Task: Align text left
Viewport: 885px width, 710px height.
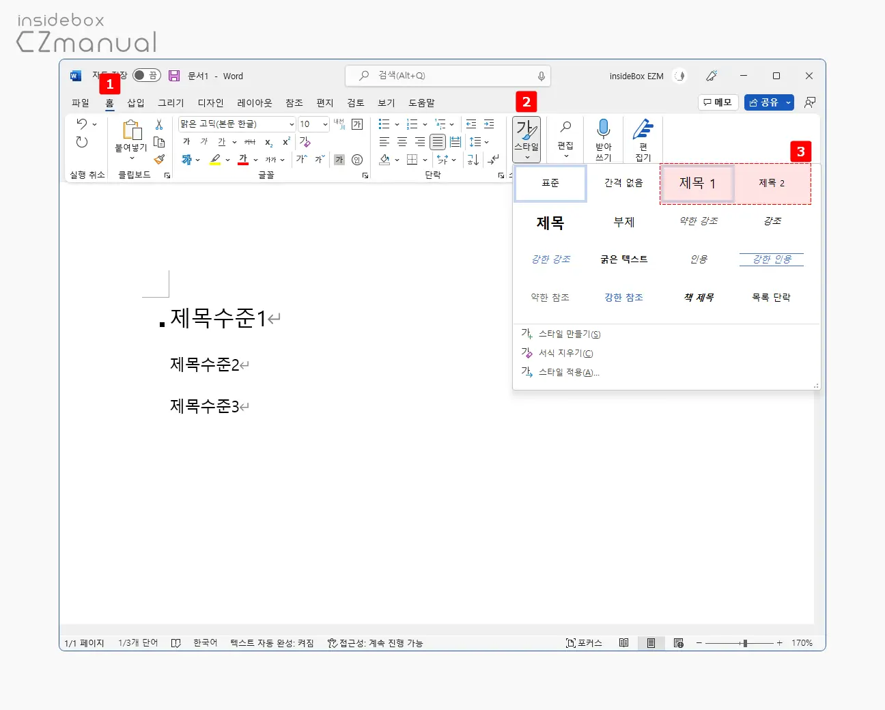Action: coord(384,142)
